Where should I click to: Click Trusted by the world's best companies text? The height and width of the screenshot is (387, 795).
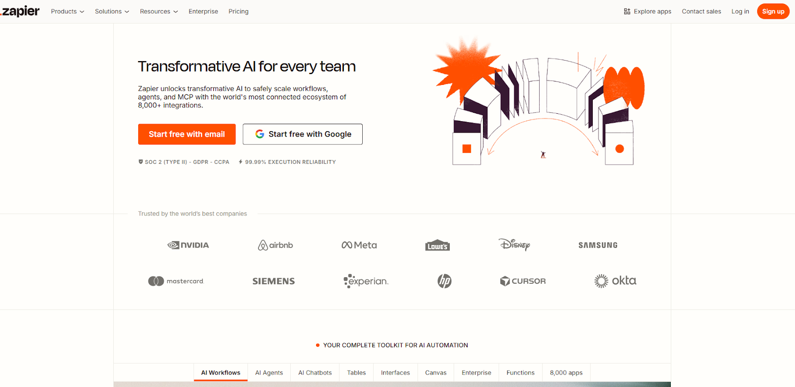tap(192, 214)
